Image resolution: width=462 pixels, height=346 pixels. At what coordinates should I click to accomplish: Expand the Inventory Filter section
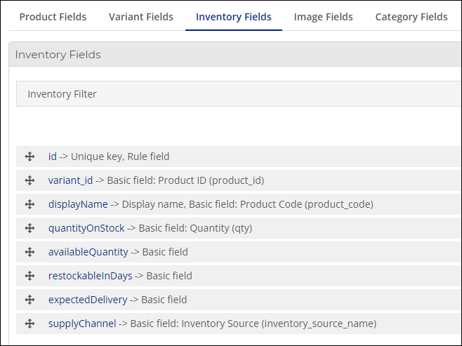pos(239,94)
